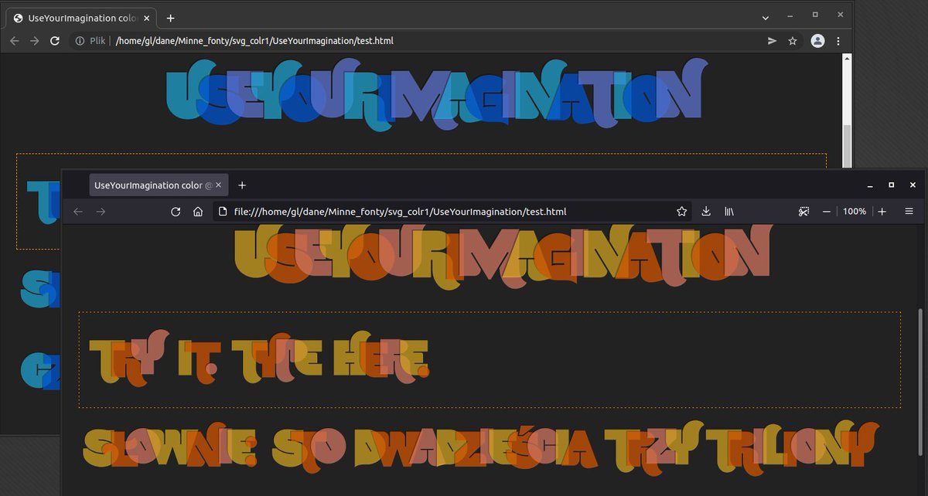Click the share/send icon in Chrome's address bar

[772, 41]
